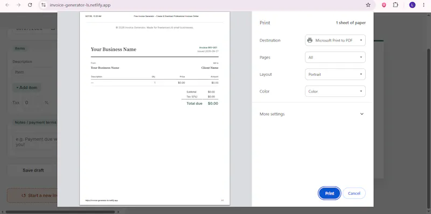Open Chrome three-dot menu
The image size is (431, 214).
click(x=423, y=5)
